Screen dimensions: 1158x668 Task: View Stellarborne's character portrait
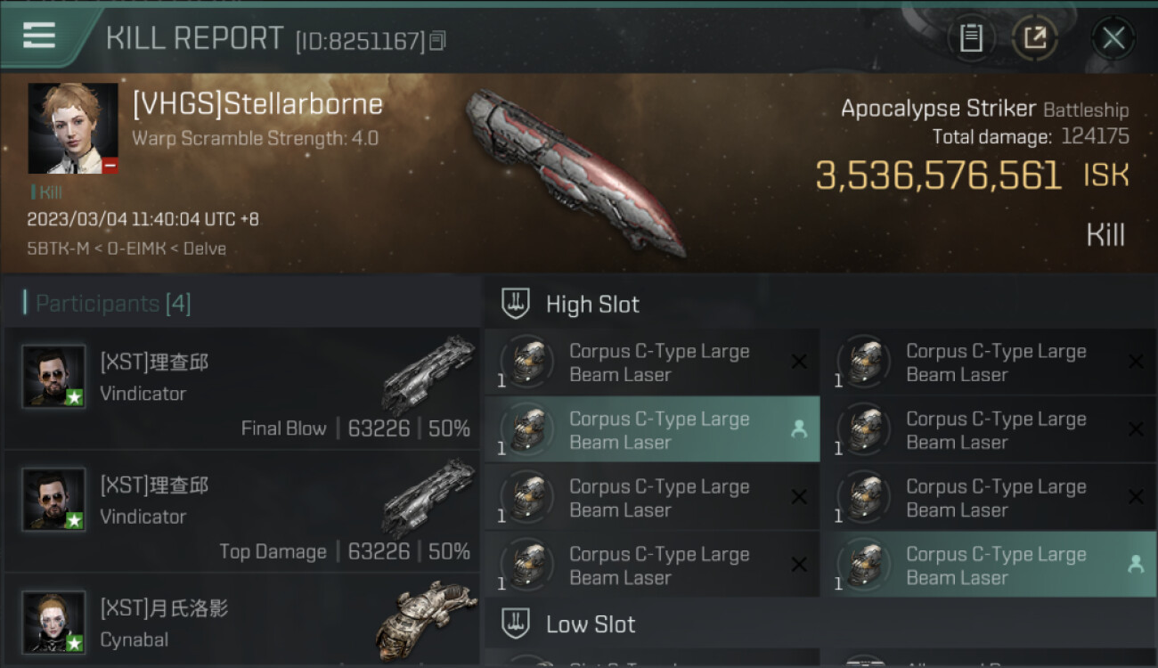[x=73, y=128]
